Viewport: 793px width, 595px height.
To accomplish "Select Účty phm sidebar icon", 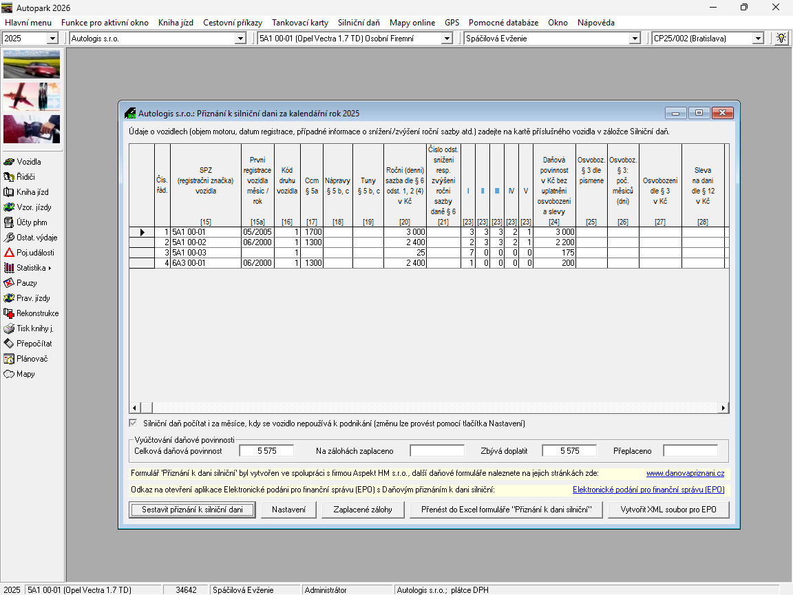I will (10, 222).
